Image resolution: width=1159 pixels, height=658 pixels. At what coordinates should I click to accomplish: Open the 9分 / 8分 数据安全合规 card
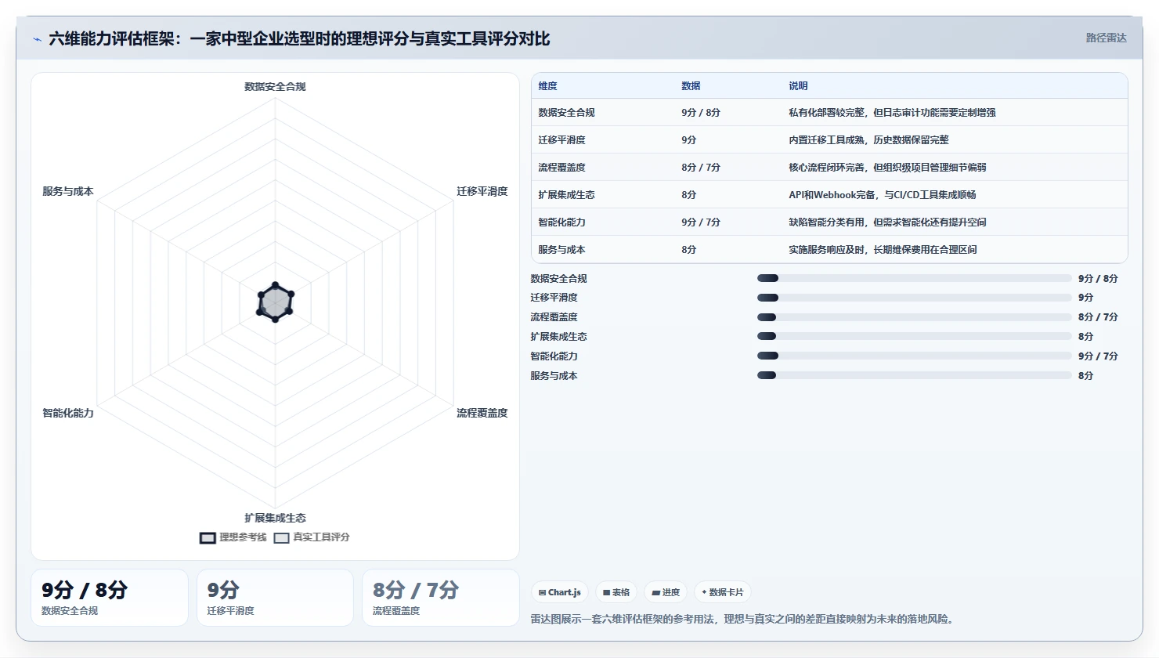[x=110, y=598]
